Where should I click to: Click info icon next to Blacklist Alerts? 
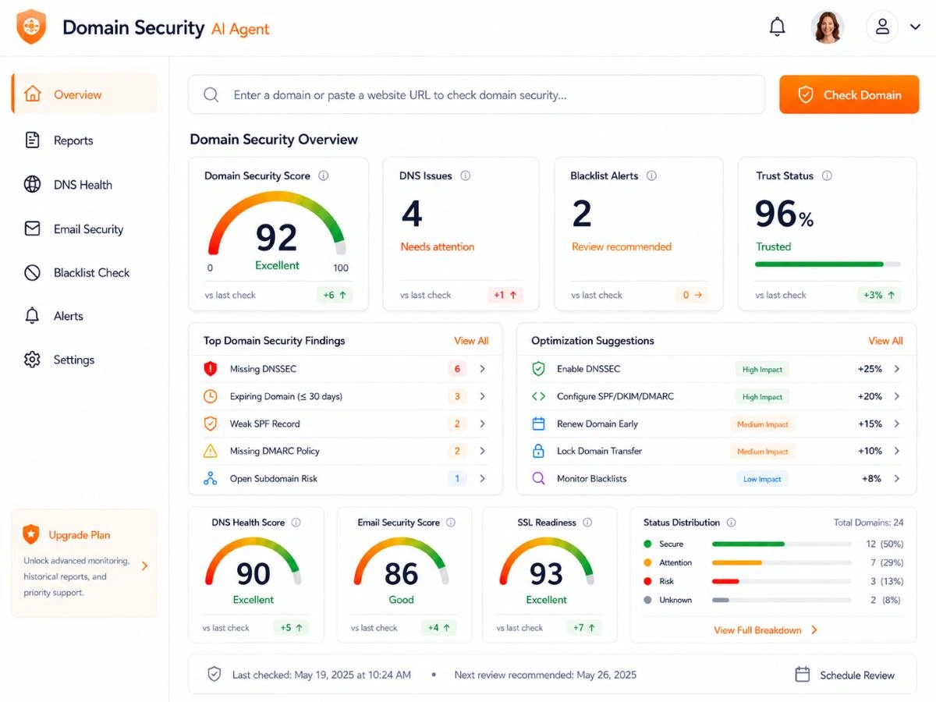[651, 176]
